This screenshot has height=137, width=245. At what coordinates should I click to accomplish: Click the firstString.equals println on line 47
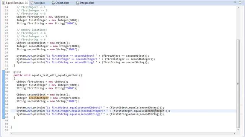pyautogui.click(x=90, y=114)
